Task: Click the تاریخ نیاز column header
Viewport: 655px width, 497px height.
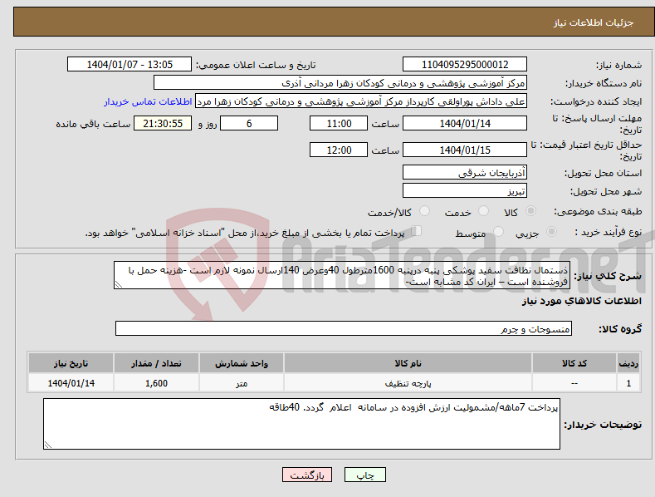Action: (x=71, y=363)
